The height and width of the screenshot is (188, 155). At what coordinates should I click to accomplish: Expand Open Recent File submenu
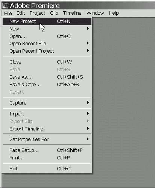(x=47, y=44)
